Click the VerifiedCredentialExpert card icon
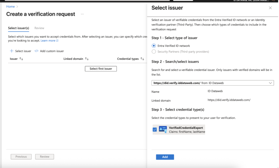Image resolution: width=279 pixels, height=168 pixels. point(163,129)
